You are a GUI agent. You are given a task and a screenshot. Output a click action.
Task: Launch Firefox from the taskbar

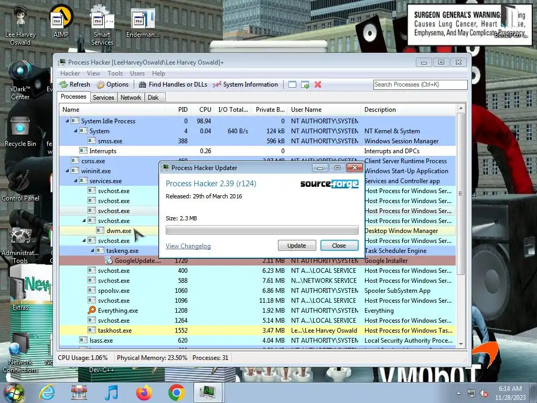(144, 393)
